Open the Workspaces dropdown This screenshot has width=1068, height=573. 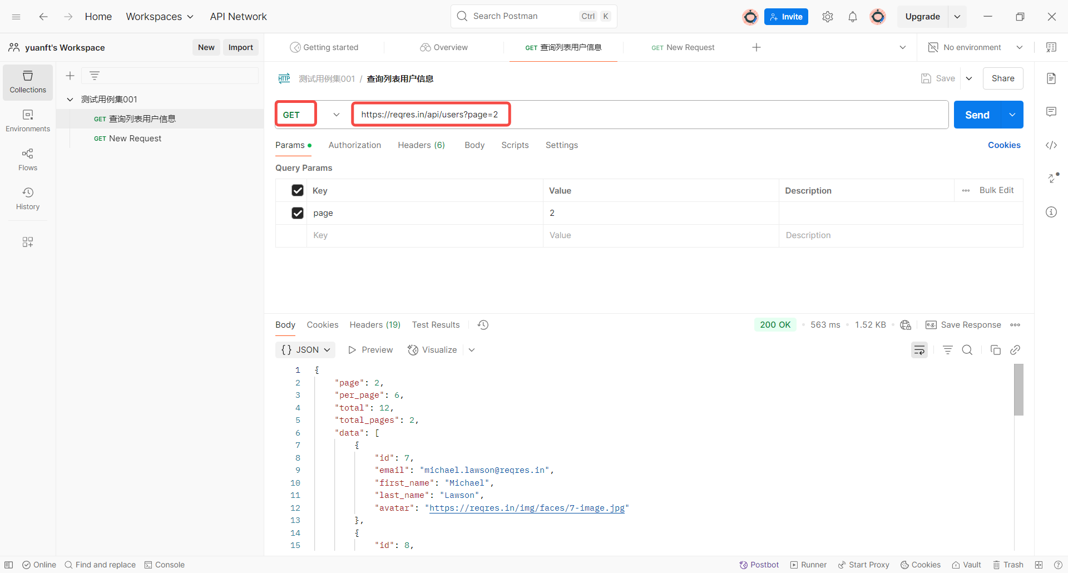(160, 17)
